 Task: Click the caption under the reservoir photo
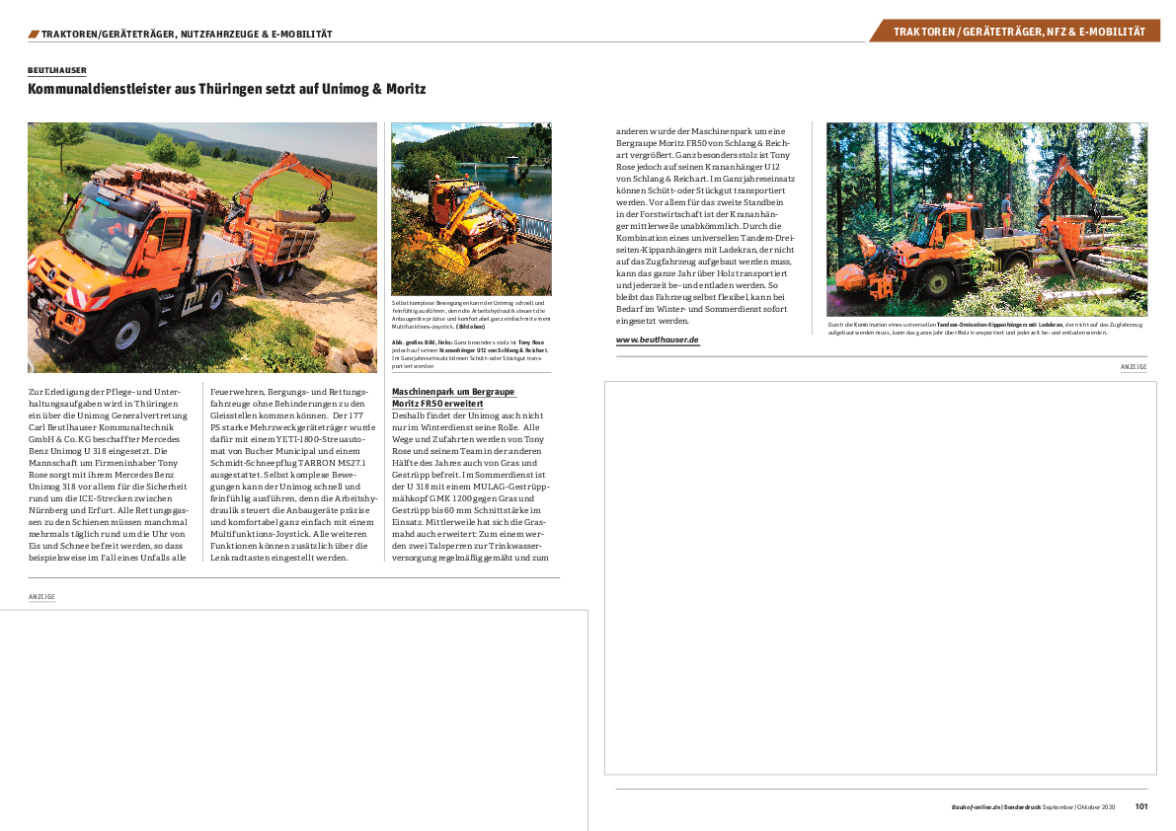coord(471,331)
